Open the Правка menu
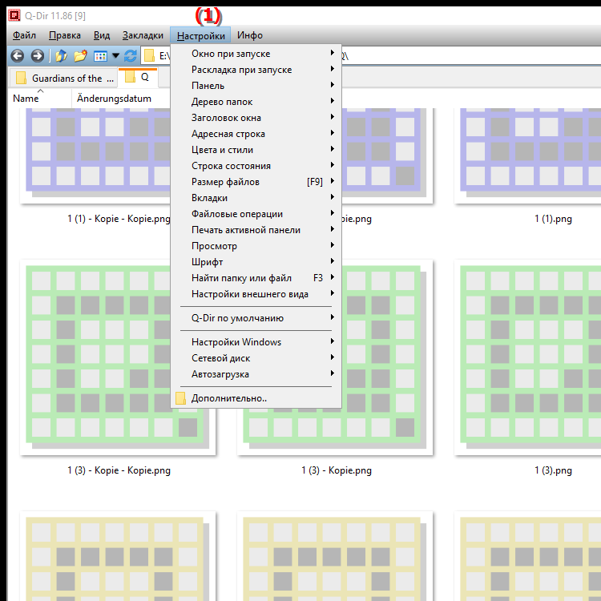Image resolution: width=601 pixels, height=601 pixels. tap(65, 35)
